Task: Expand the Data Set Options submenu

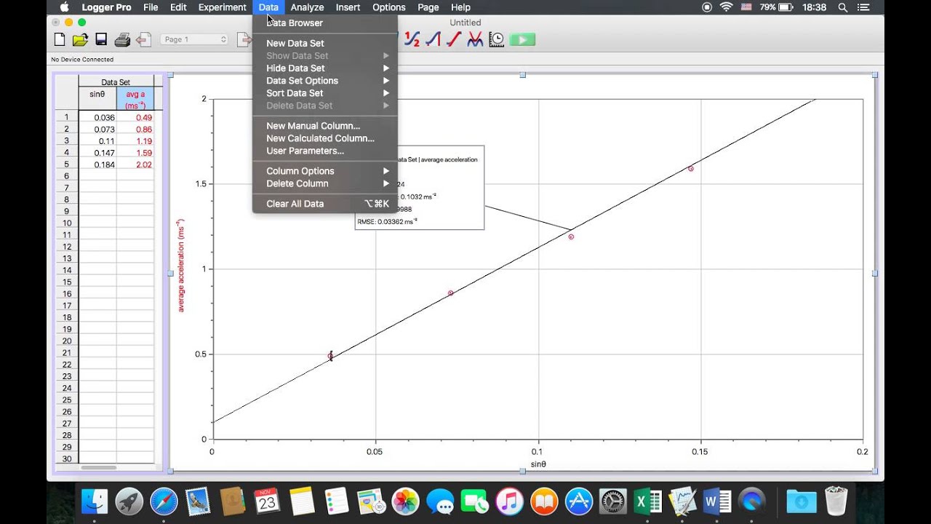Action: point(324,81)
